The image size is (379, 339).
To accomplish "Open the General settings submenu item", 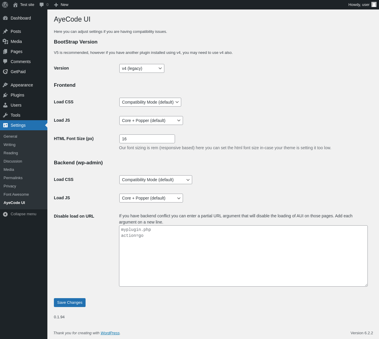I will point(10,136).
